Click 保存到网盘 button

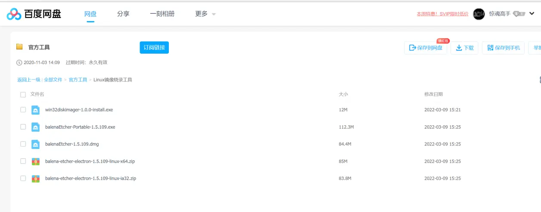(x=426, y=48)
